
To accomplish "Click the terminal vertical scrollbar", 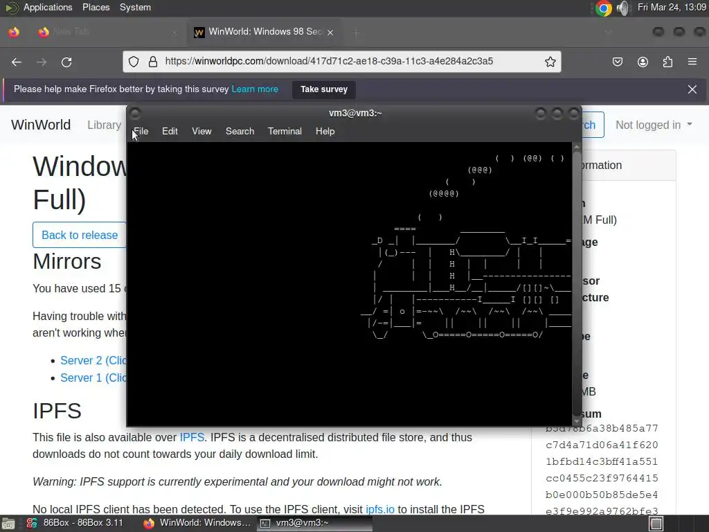I will [x=577, y=284].
